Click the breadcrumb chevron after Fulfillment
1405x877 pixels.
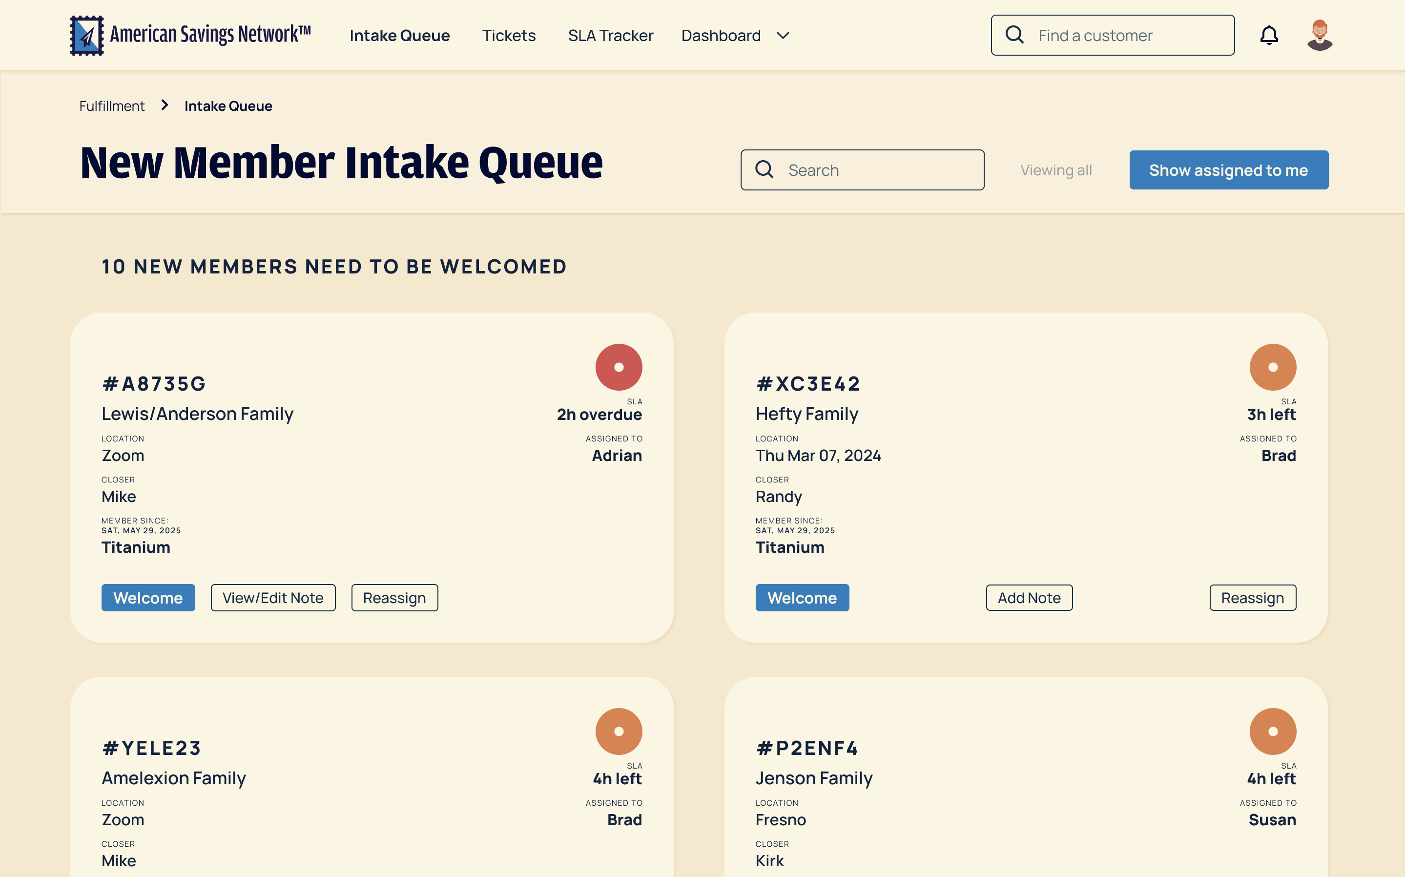point(165,105)
